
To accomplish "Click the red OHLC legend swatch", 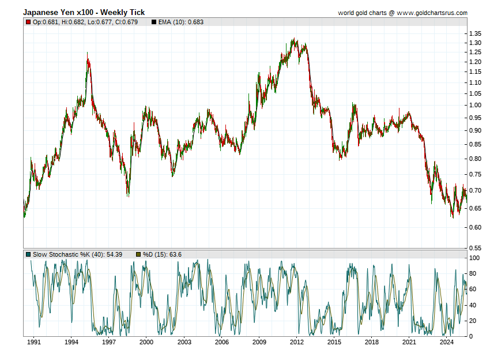I will click(x=28, y=22).
